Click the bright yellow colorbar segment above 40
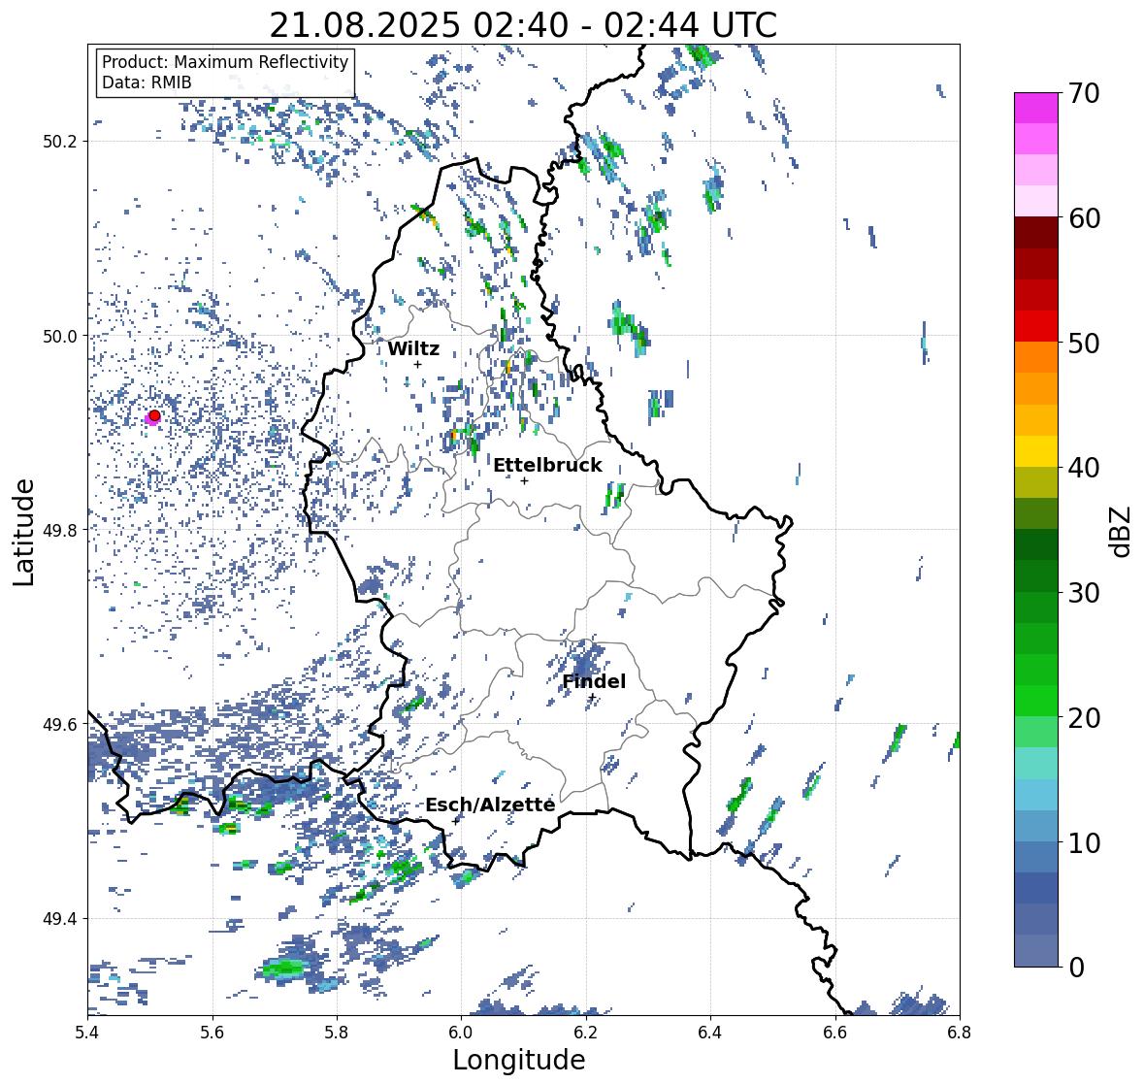This screenshot has height=1084, width=1144. click(x=1036, y=451)
